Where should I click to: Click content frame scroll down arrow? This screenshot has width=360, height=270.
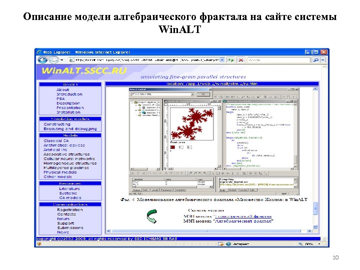pyautogui.click(x=315, y=227)
